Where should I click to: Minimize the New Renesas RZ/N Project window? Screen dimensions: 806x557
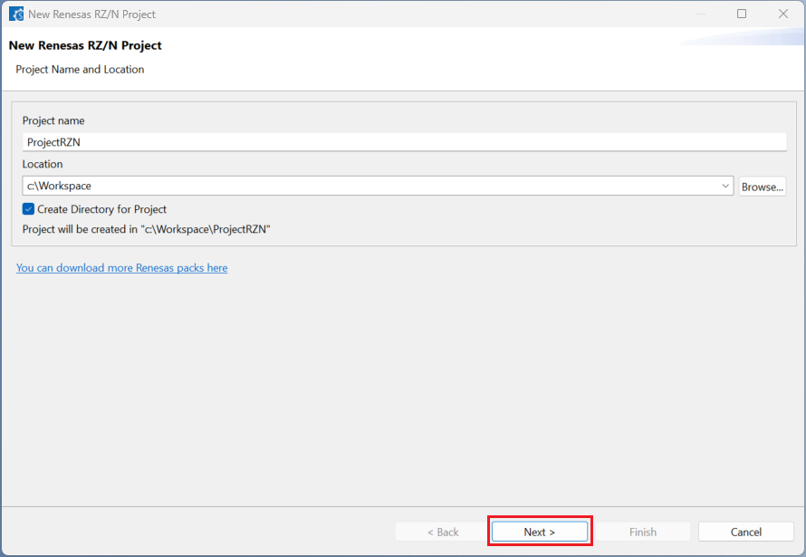click(x=700, y=14)
